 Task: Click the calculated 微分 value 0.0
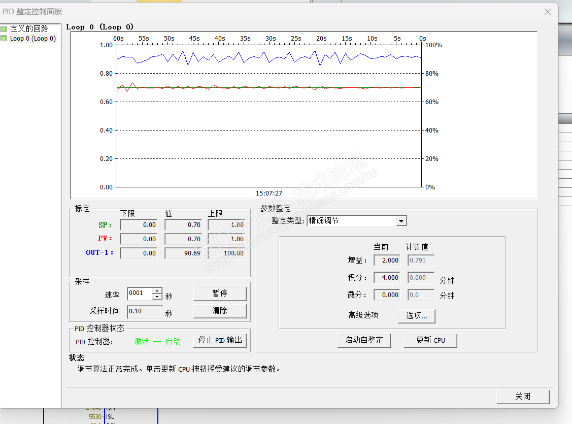[421, 295]
